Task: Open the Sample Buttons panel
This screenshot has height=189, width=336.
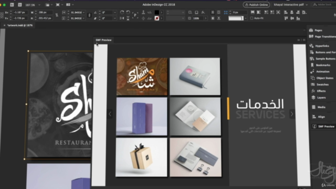Action: (323, 59)
